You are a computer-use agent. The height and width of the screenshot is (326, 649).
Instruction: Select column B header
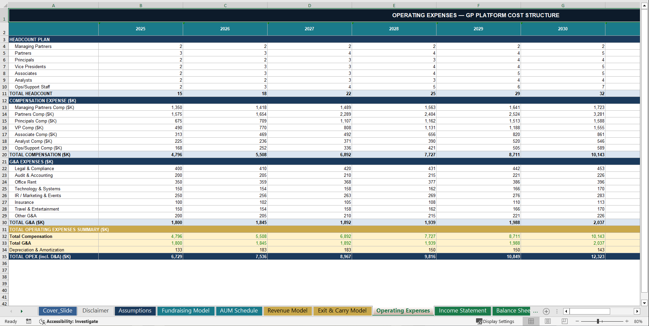coord(141,5)
